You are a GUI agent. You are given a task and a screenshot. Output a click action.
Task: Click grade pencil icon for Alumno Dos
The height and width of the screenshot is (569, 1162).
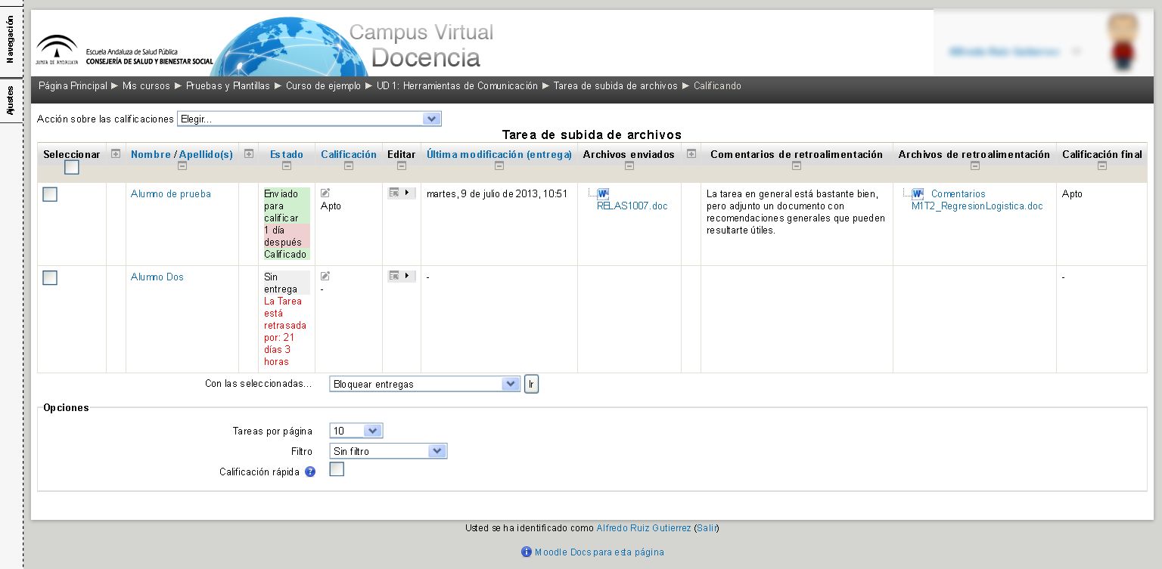tap(325, 277)
